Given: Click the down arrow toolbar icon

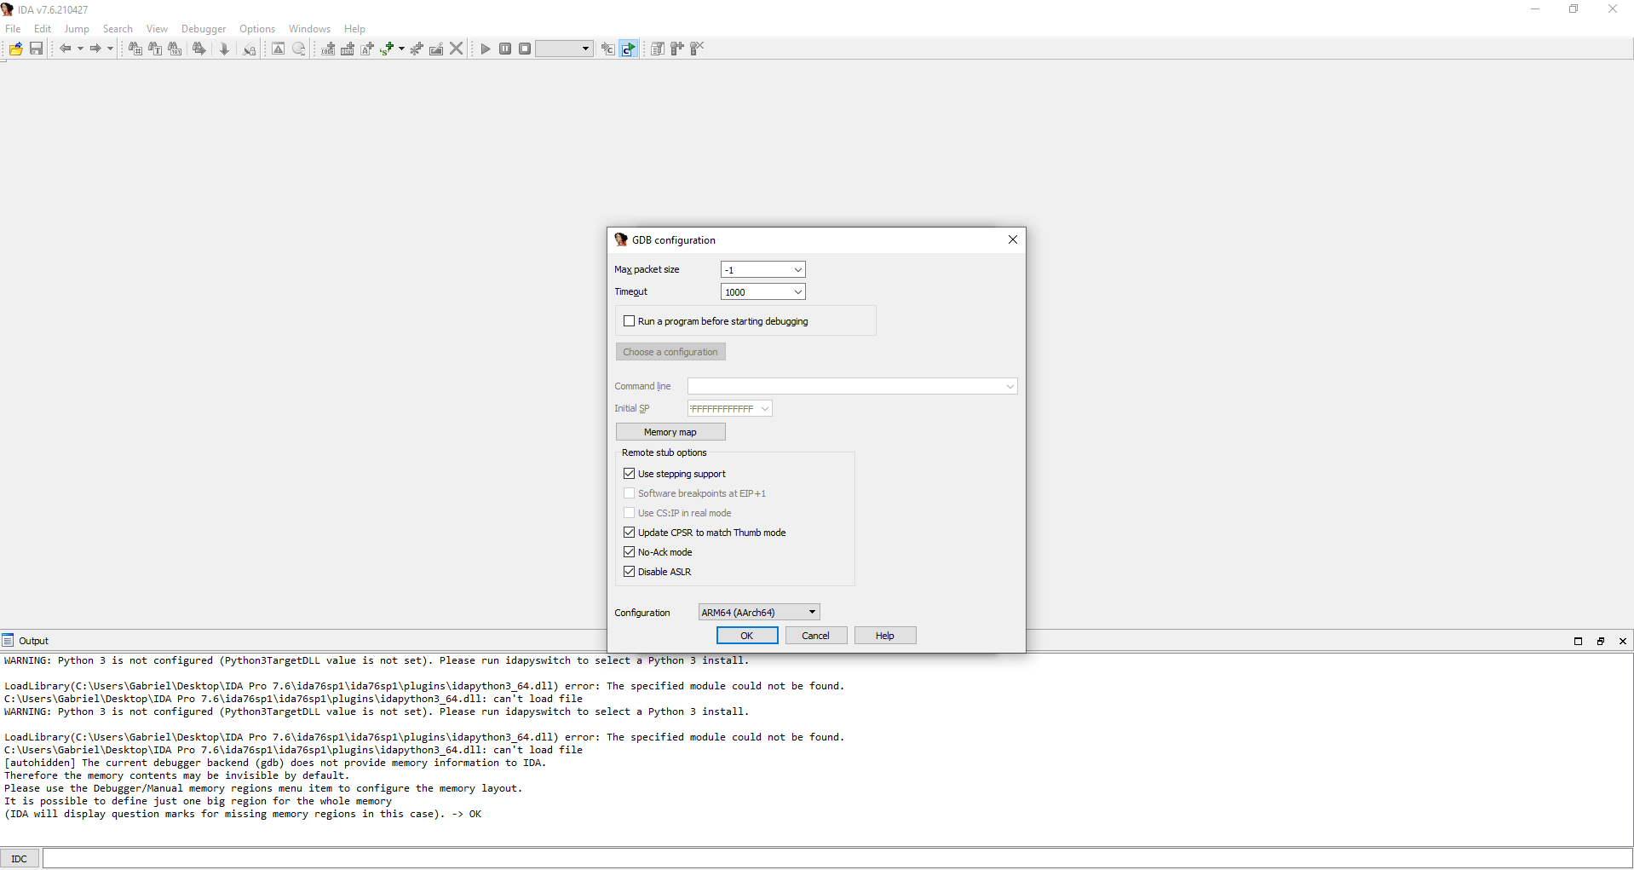Looking at the screenshot, I should pyautogui.click(x=224, y=49).
